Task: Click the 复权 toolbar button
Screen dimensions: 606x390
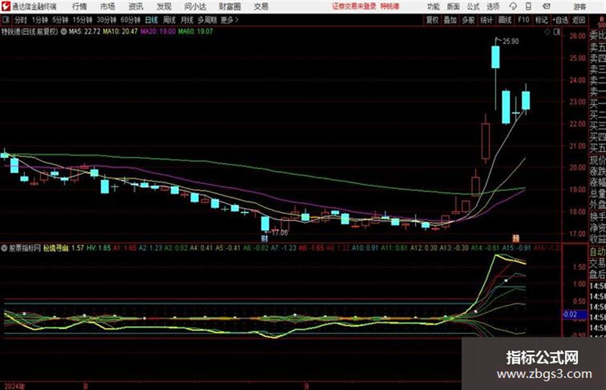Action: (x=432, y=20)
